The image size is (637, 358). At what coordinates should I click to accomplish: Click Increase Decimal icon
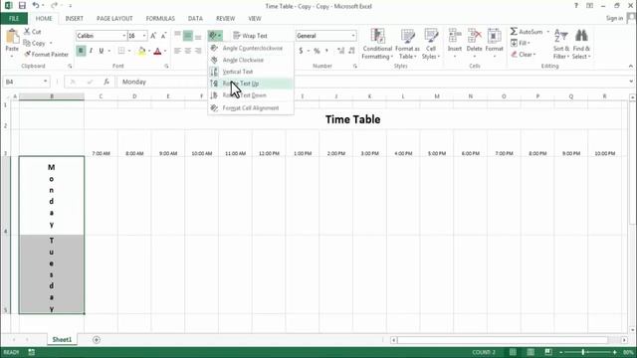340,51
